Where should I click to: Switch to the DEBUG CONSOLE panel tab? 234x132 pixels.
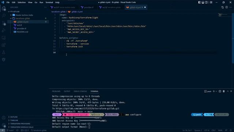[x=80, y=91]
